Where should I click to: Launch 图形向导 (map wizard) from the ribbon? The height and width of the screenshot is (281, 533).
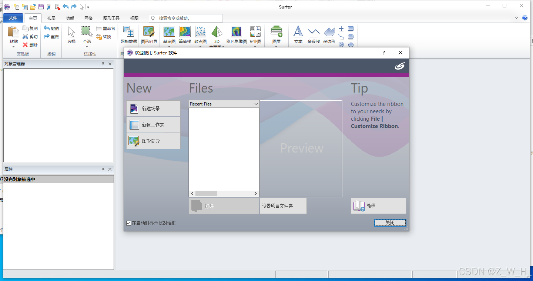point(149,35)
